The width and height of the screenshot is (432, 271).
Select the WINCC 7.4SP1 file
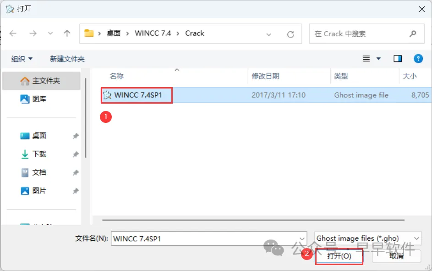pyautogui.click(x=138, y=95)
